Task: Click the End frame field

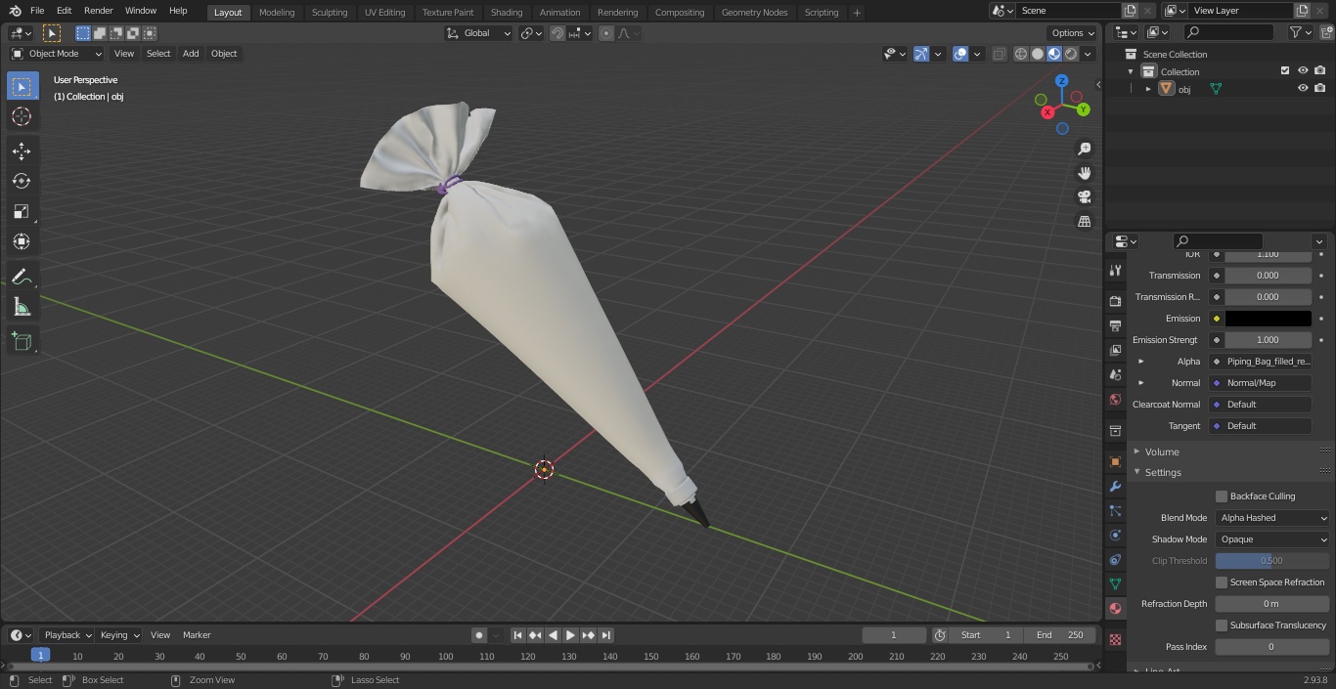Action: click(1060, 635)
